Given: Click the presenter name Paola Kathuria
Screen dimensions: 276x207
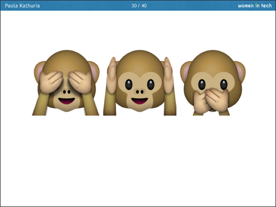Looking at the screenshot, I should pyautogui.click(x=23, y=6).
